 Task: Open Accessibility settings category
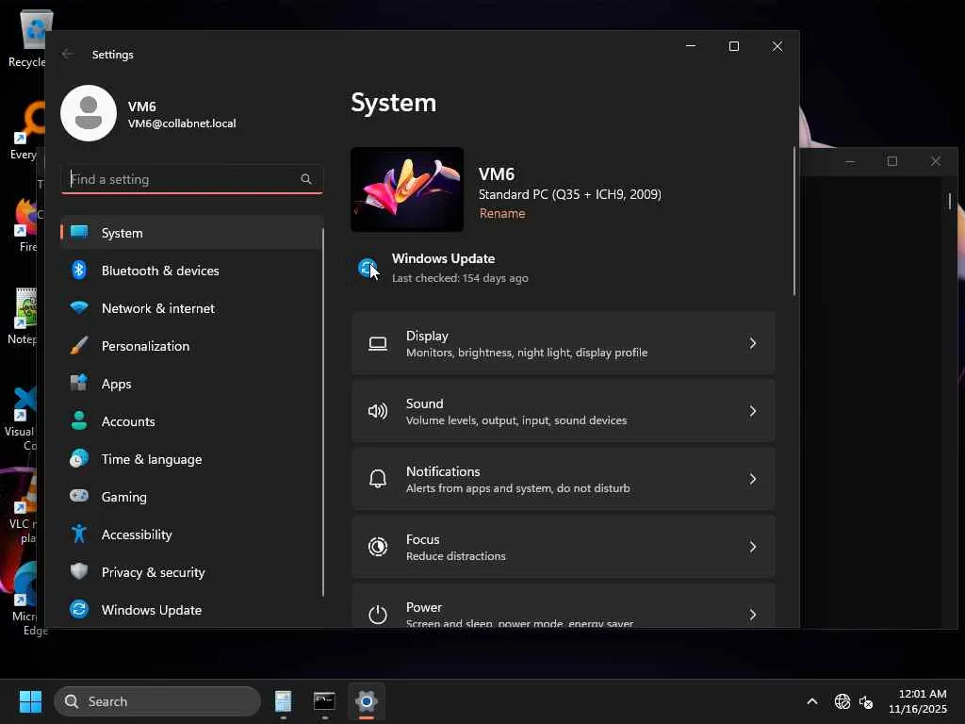pos(191,534)
